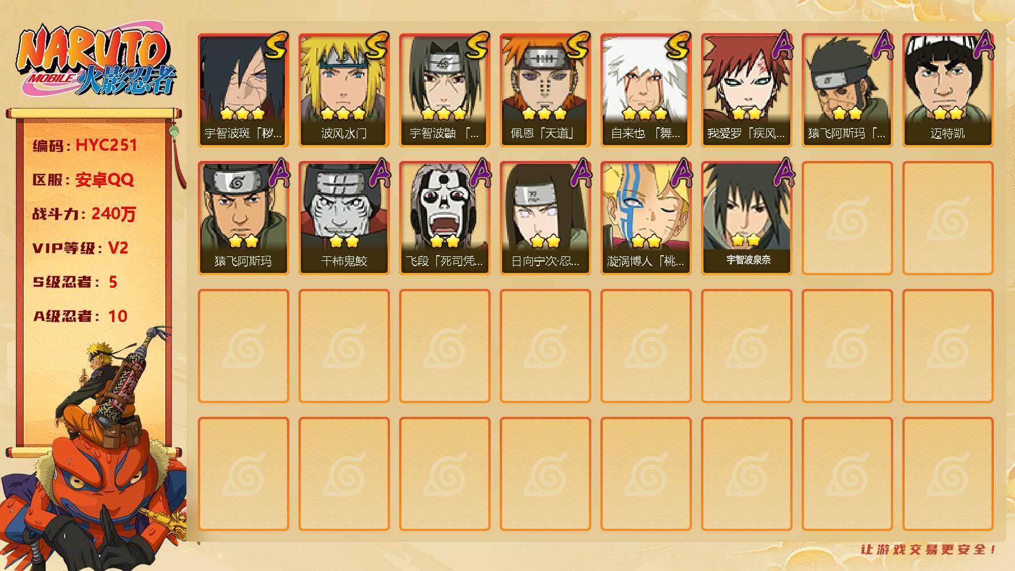This screenshot has width=1015, height=571.
Task: Select the 宇智波斑 ninja card
Action: pyautogui.click(x=243, y=90)
